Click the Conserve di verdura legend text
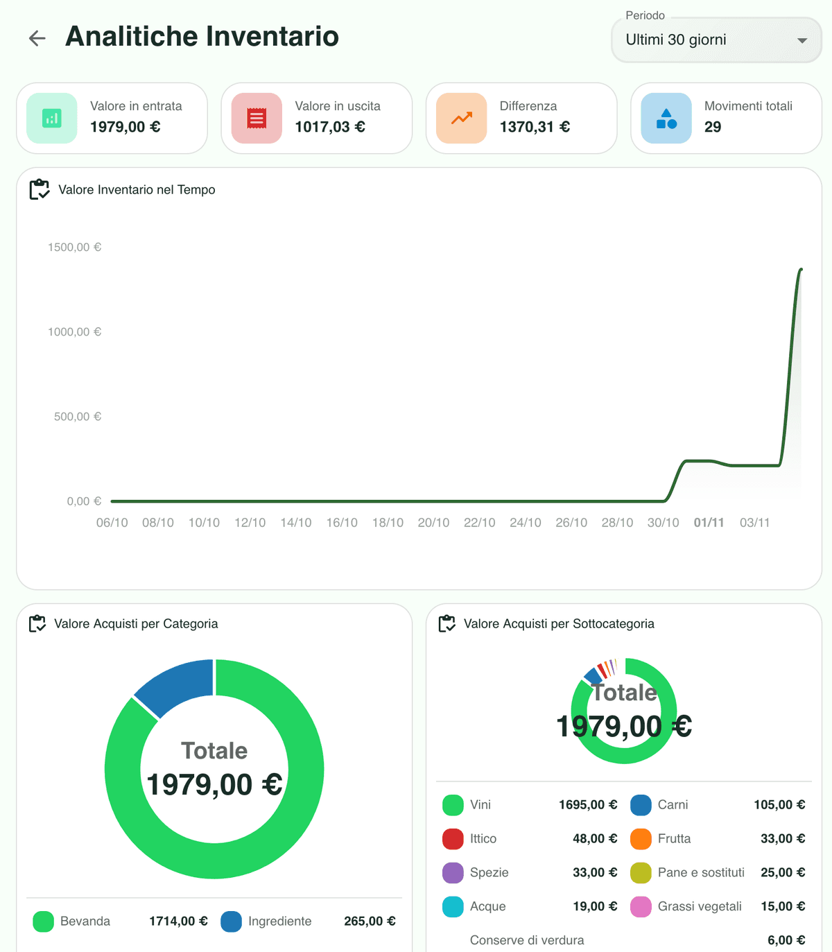The height and width of the screenshot is (952, 832). click(527, 940)
